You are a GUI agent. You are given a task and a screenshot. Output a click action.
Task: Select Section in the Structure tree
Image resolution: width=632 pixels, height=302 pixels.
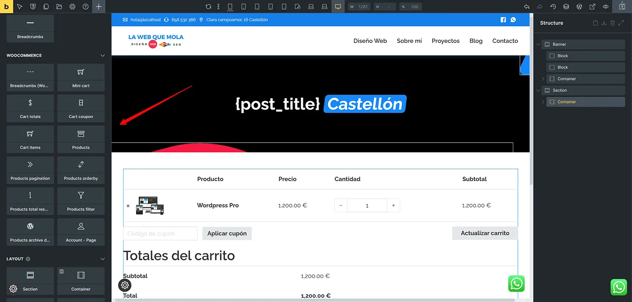583,90
